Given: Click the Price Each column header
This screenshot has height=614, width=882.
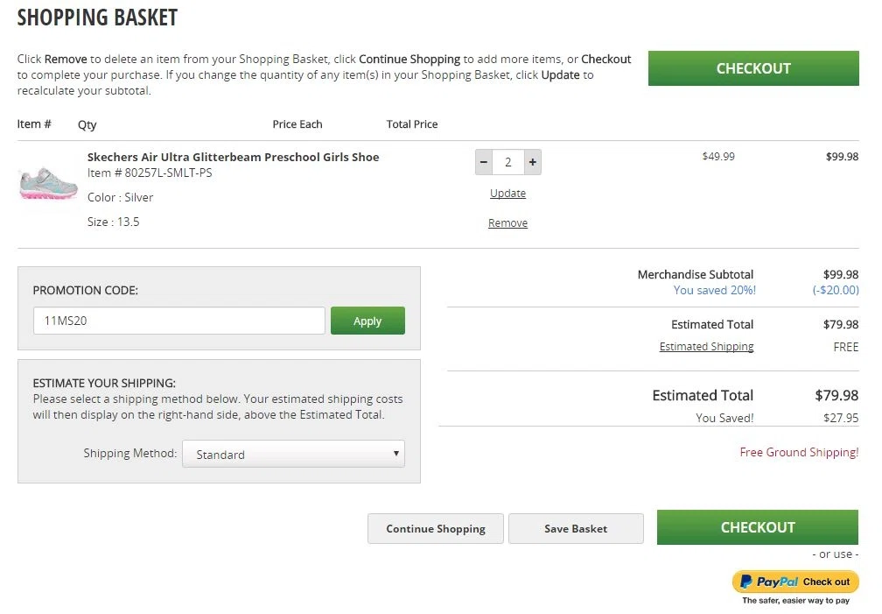Looking at the screenshot, I should tap(297, 124).
